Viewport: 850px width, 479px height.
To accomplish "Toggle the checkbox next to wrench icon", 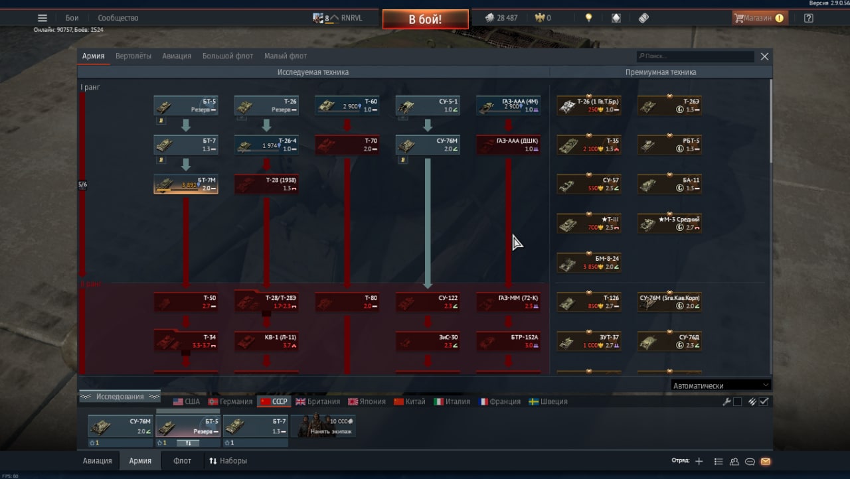I will tap(737, 401).
